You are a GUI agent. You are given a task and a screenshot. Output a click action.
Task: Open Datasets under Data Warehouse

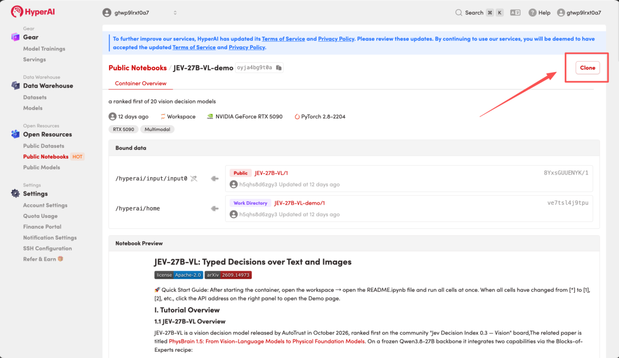[x=35, y=97]
